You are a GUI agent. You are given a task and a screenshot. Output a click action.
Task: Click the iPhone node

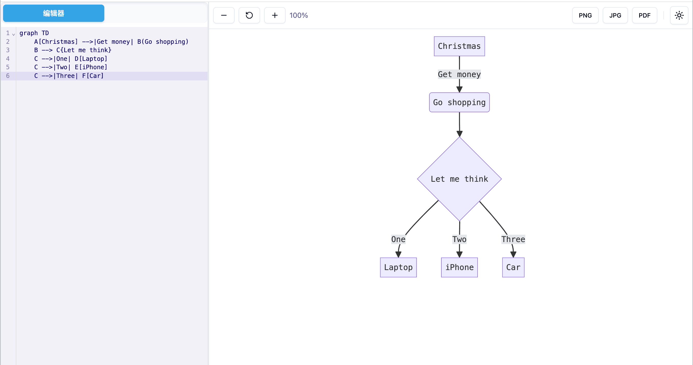(459, 267)
